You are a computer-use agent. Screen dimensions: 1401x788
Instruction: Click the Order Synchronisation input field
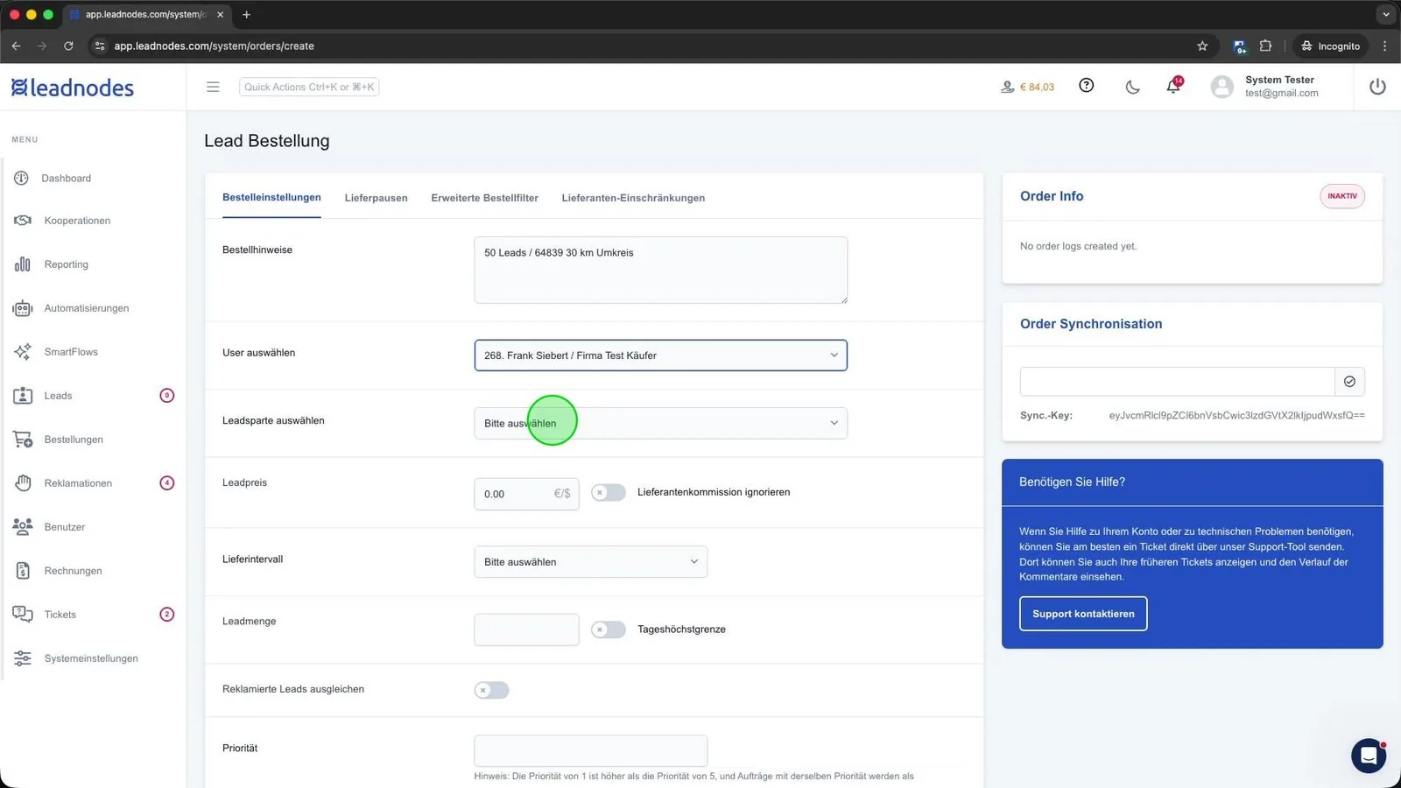1177,382
